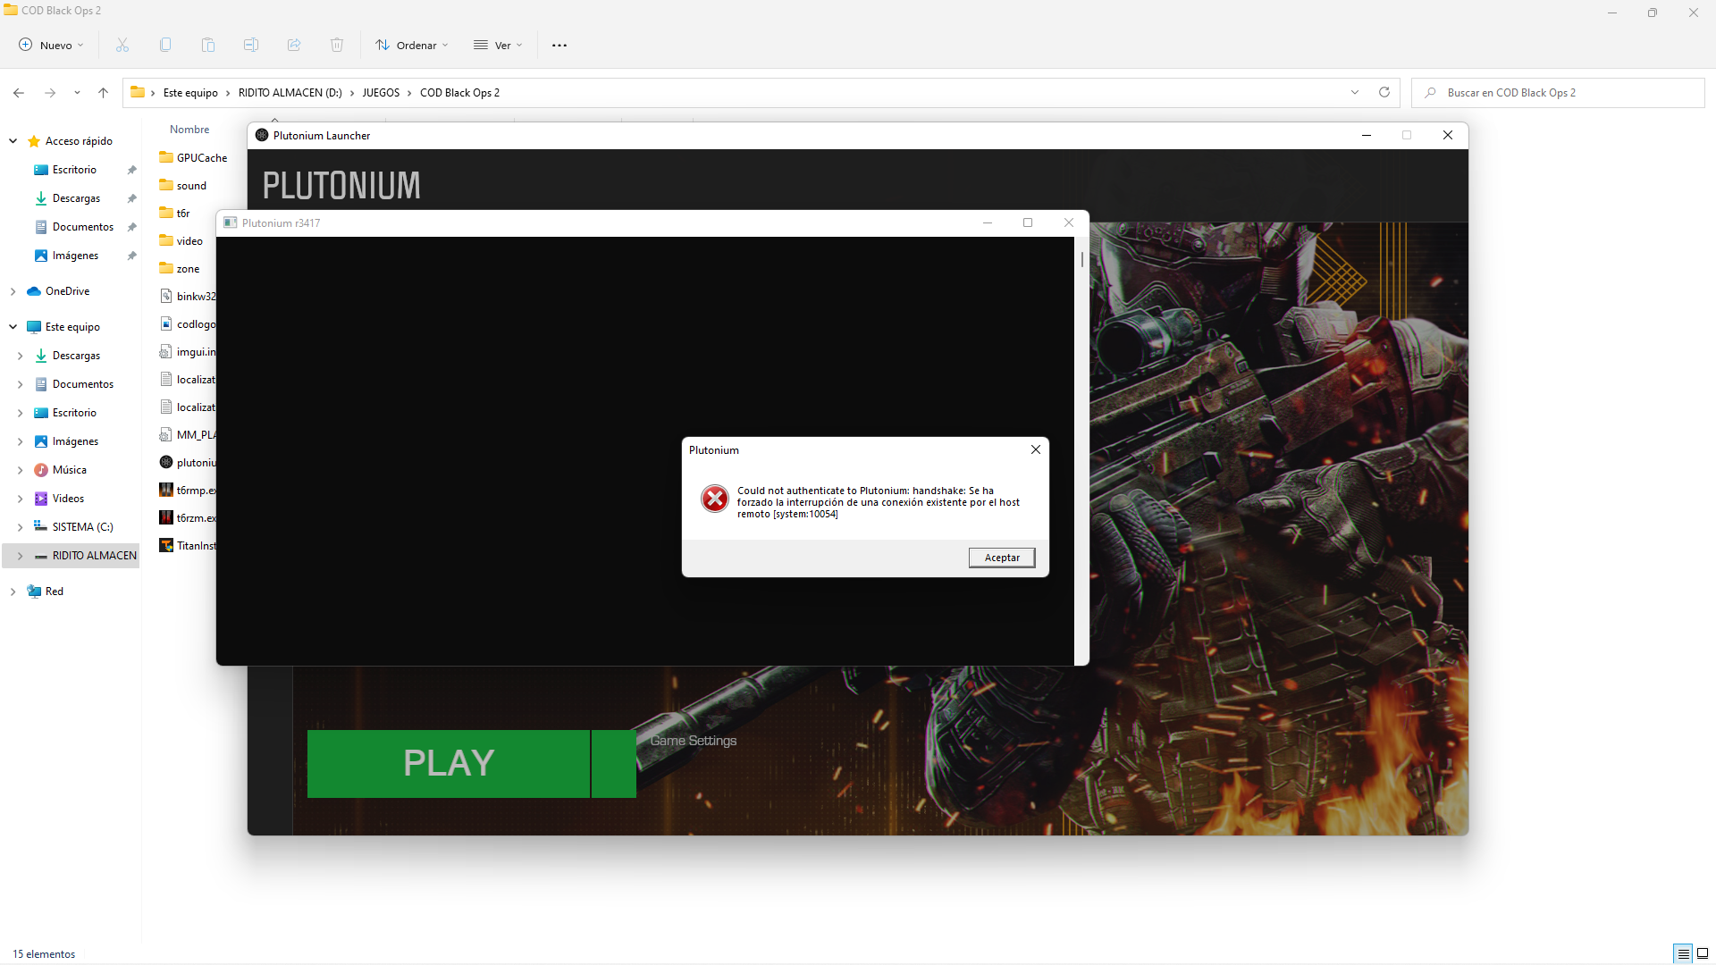Select Música in the navigation pane
The width and height of the screenshot is (1716, 965).
[x=69, y=470]
